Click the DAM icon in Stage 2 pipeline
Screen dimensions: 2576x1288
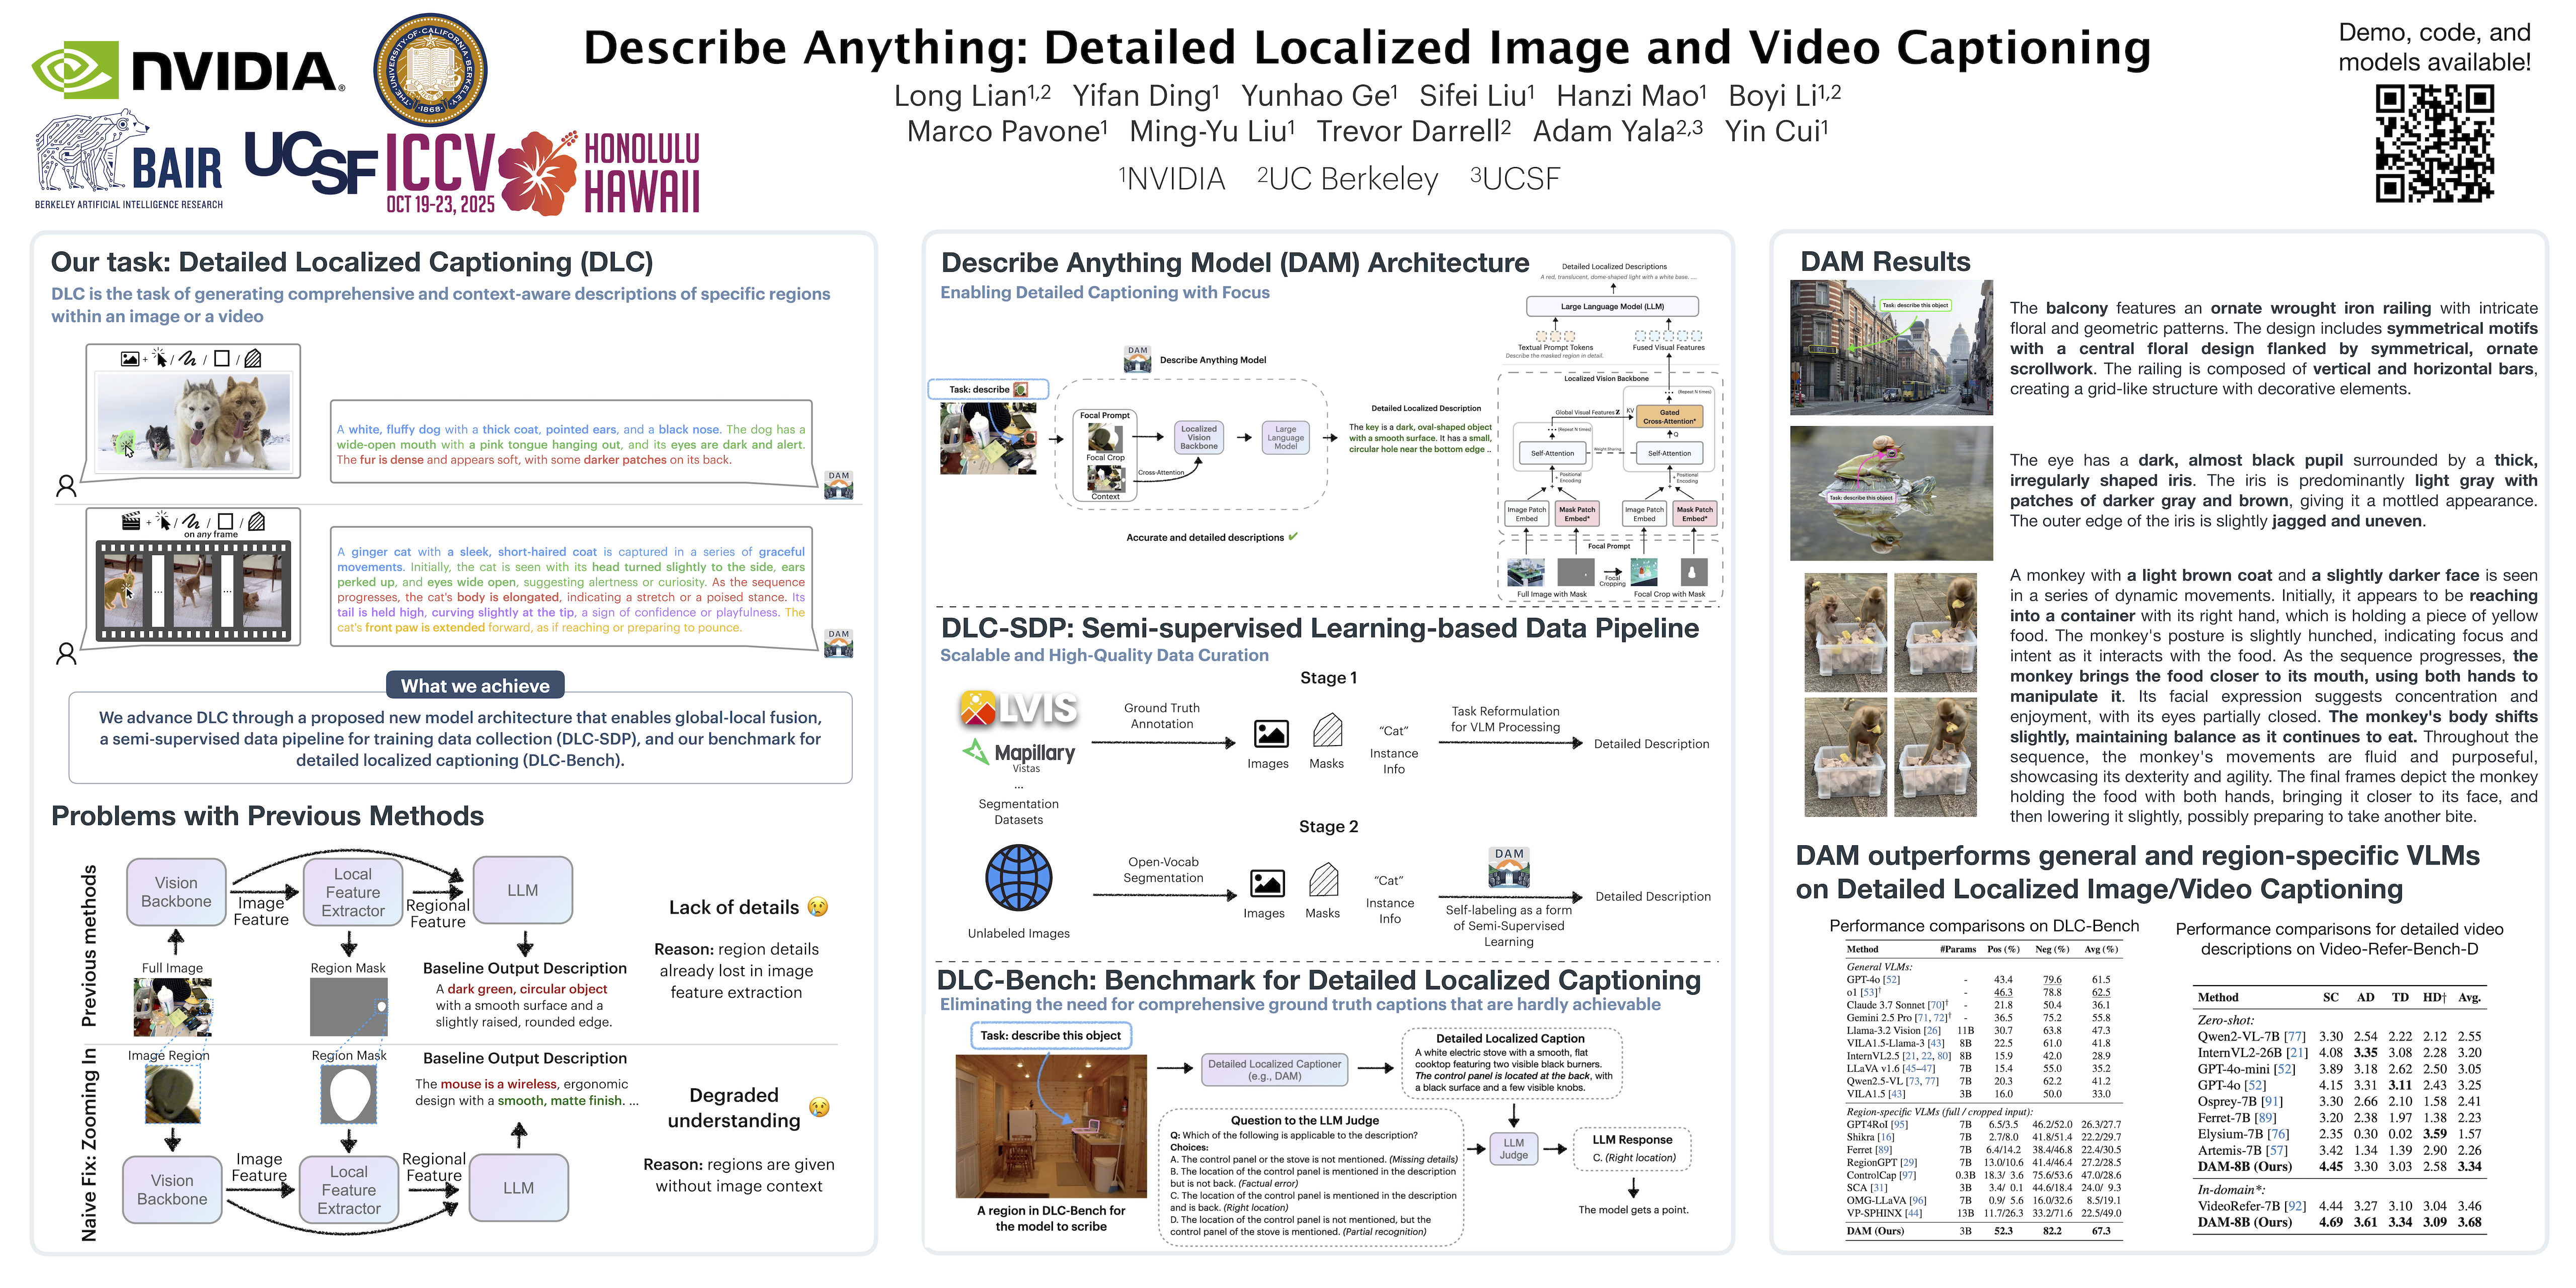1508,868
